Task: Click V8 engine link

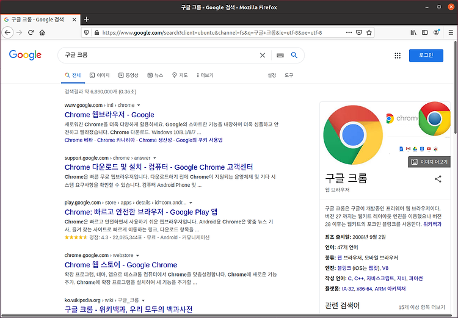Action: click(x=385, y=268)
